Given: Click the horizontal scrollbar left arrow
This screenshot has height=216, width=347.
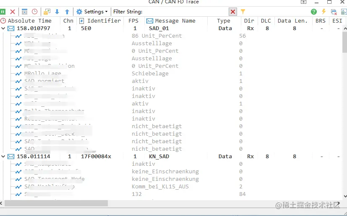Looking at the screenshot, I should (2, 203).
